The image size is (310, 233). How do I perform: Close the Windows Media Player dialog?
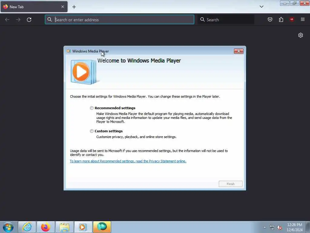pyautogui.click(x=239, y=51)
